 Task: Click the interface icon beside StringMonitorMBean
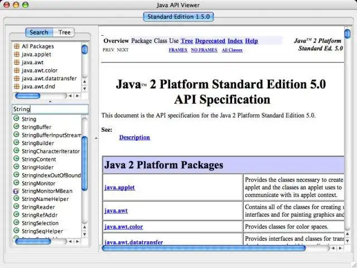16,191
